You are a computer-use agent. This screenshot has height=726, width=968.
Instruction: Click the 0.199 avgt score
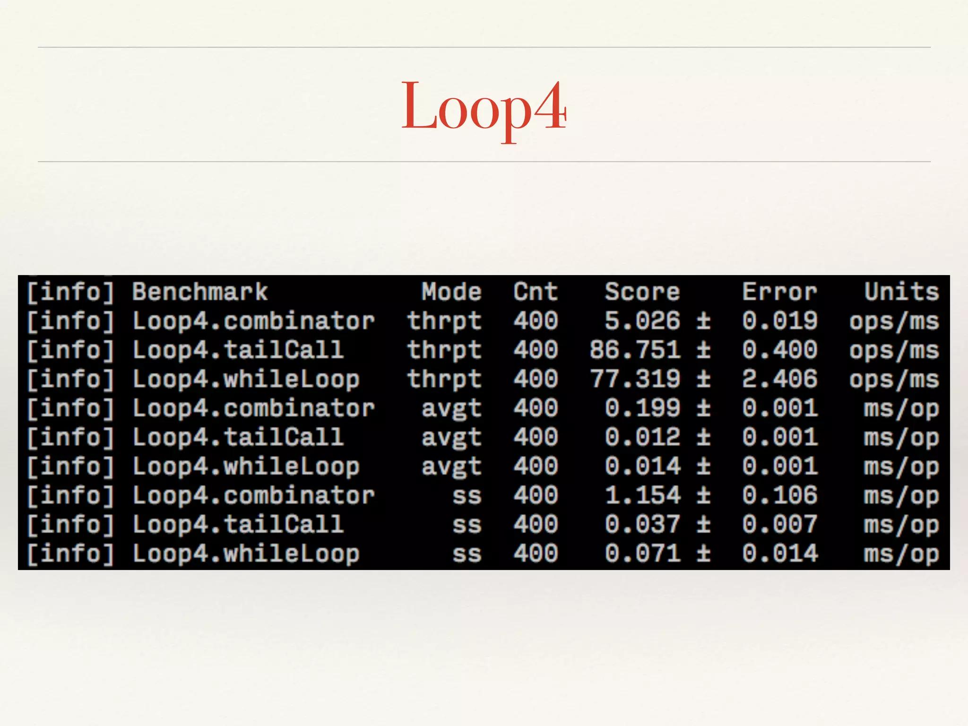click(x=642, y=408)
